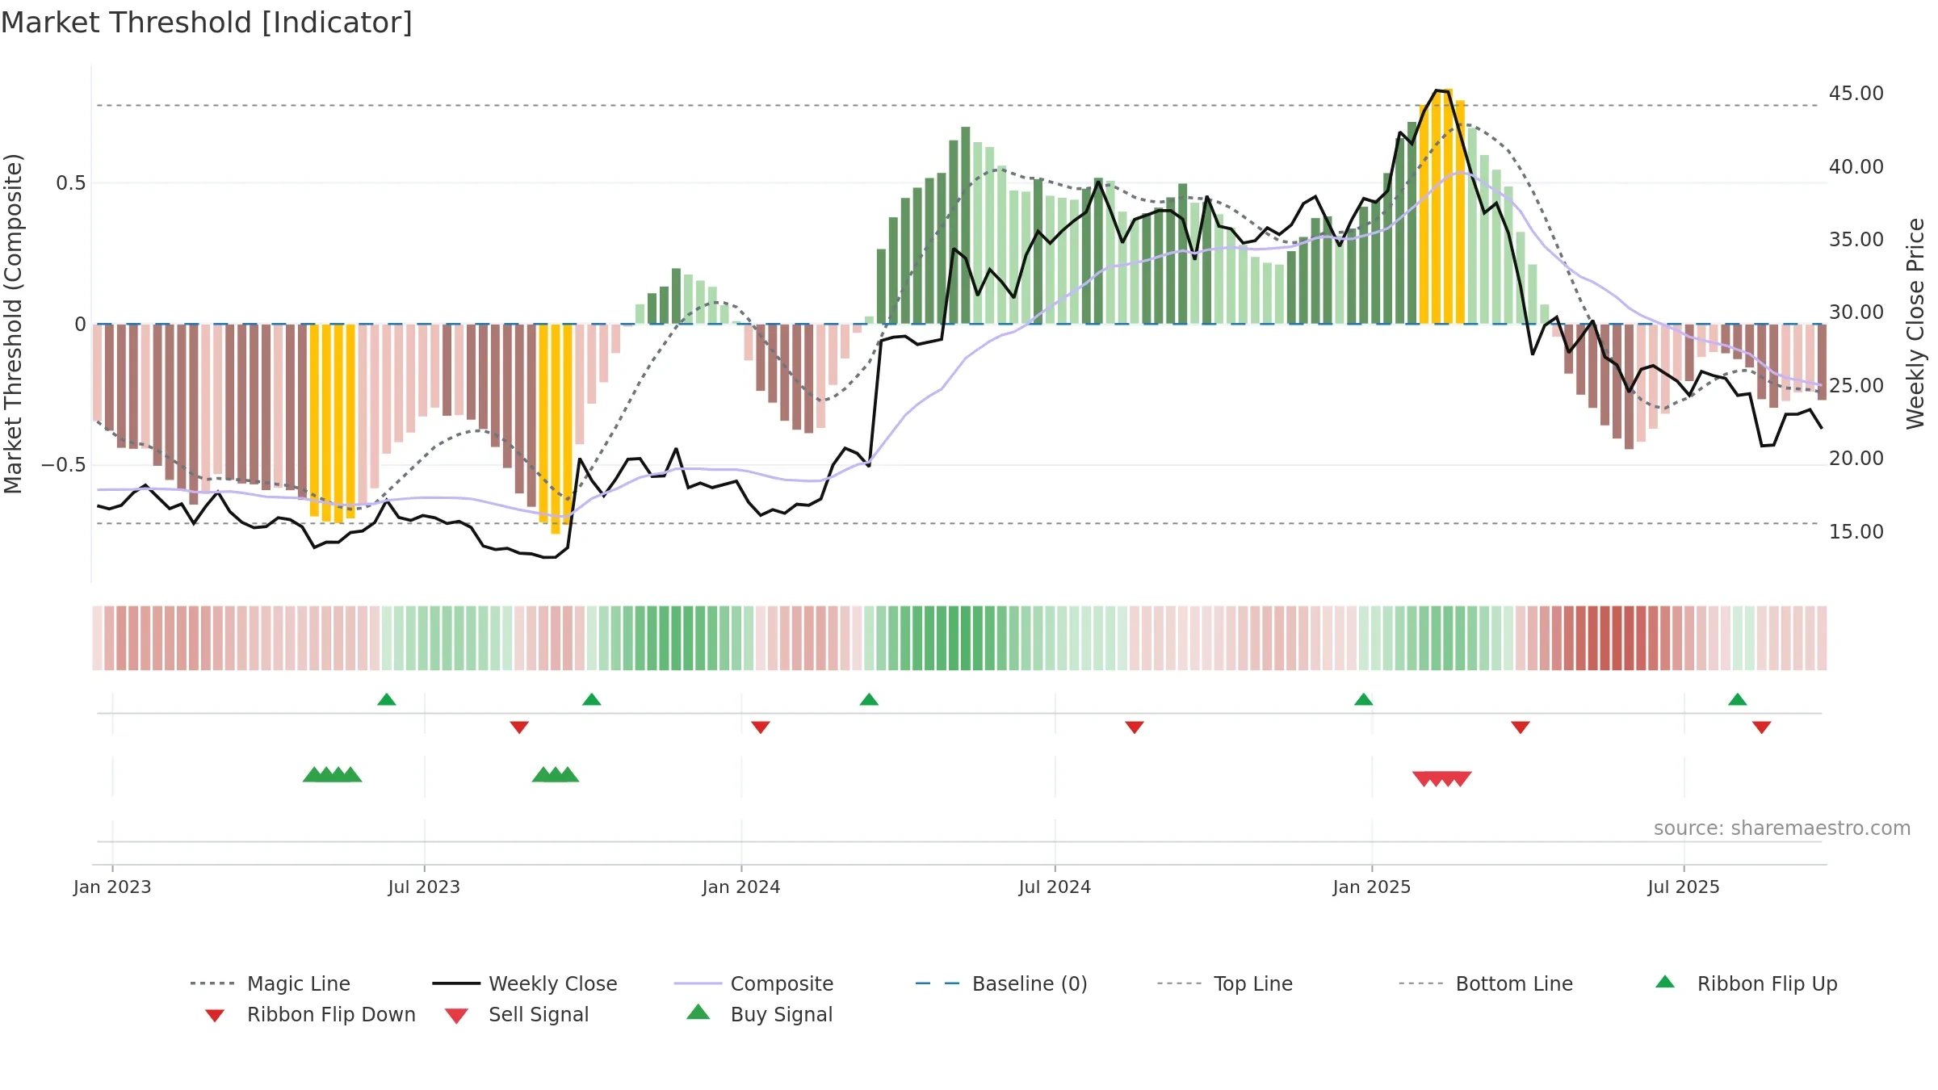Image resolution: width=1938 pixels, height=1090 pixels.
Task: Toggle the Buy Signal legend entry
Action: [759, 1014]
